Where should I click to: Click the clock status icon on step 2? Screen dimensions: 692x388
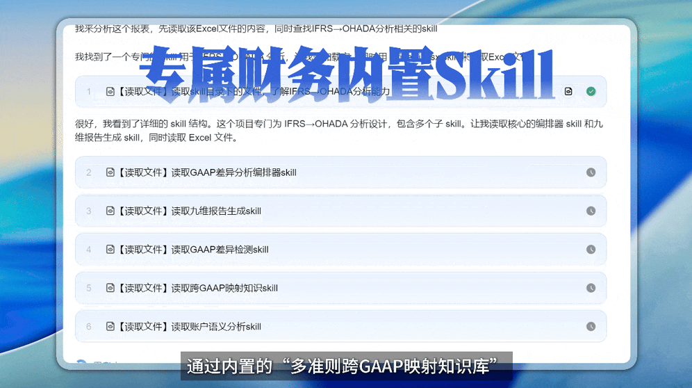pos(591,172)
